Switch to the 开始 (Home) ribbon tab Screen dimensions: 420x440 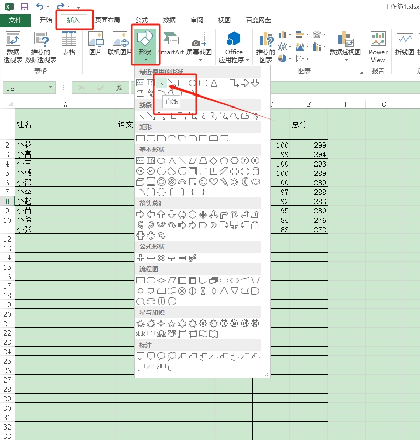(46, 20)
